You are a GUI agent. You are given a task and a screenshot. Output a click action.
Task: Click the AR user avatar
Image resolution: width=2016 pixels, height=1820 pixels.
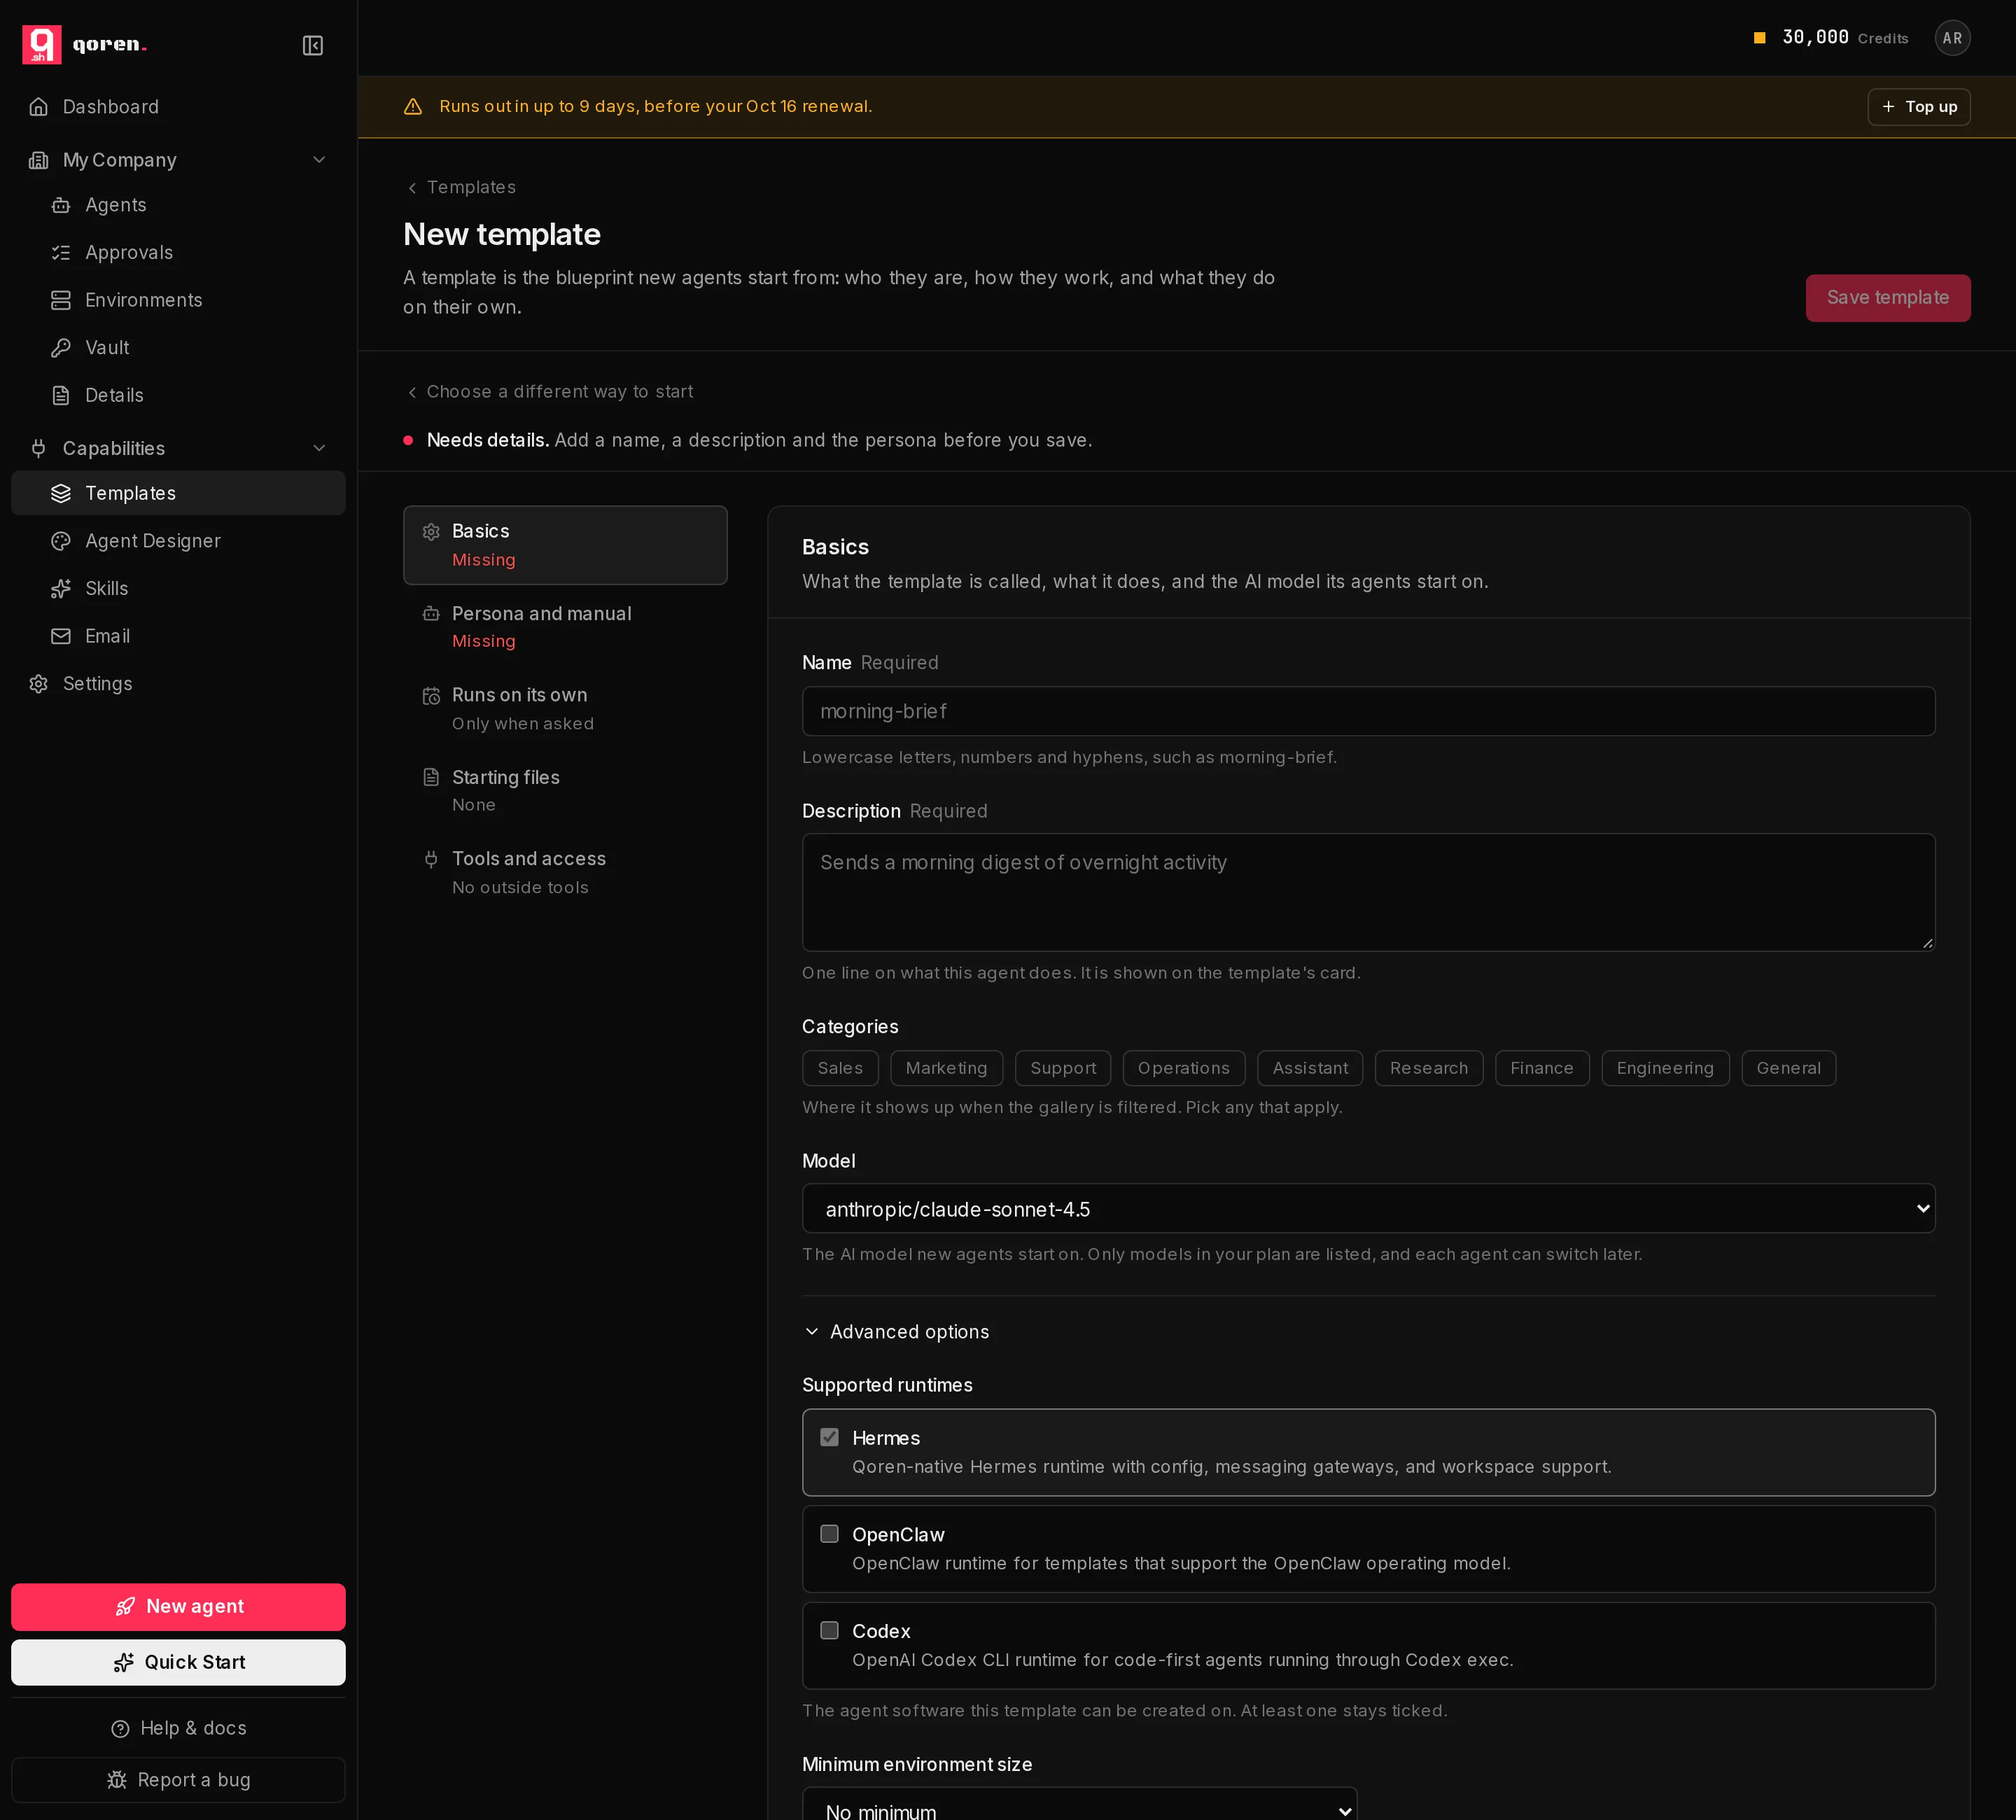click(x=1952, y=38)
